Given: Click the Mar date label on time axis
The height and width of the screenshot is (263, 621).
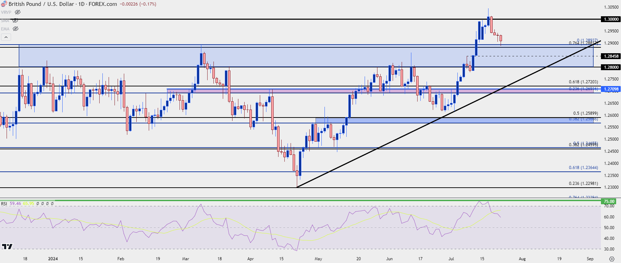Looking at the screenshot, I should coord(186,259).
